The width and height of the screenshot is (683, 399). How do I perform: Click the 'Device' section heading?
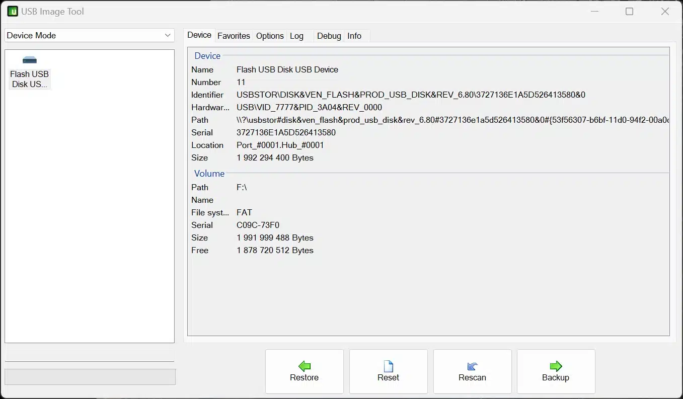tap(207, 56)
